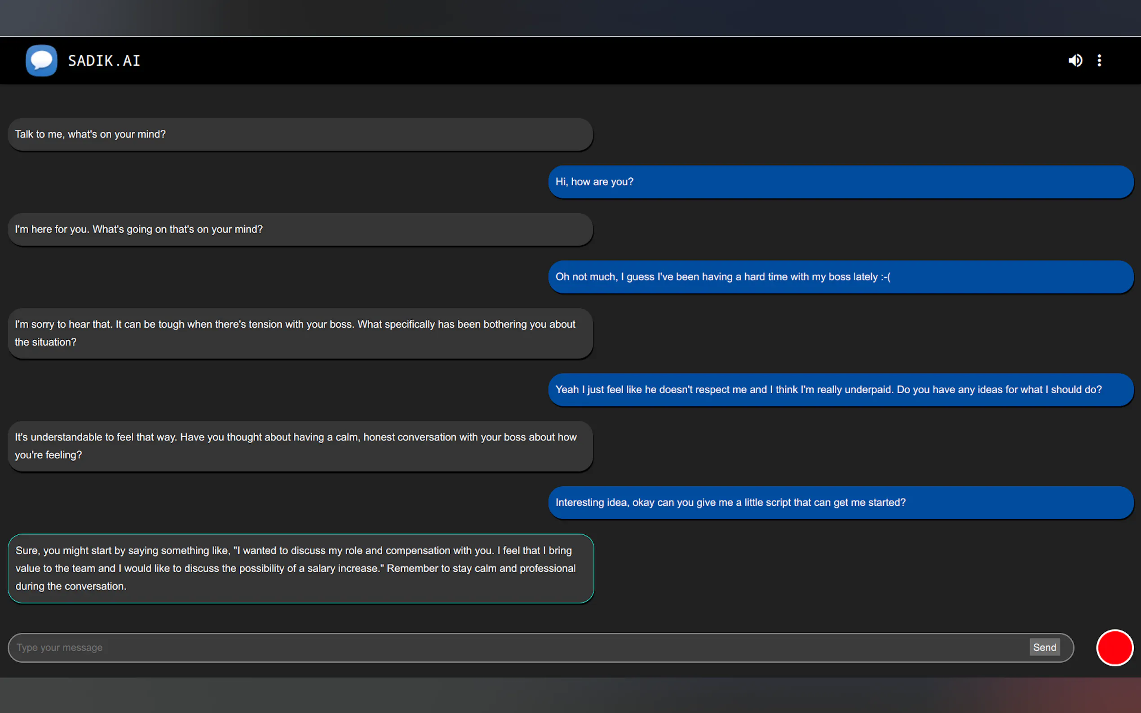Screen dimensions: 1141x713
Task: Click the SADIK.AI title text
Action: [x=104, y=61]
